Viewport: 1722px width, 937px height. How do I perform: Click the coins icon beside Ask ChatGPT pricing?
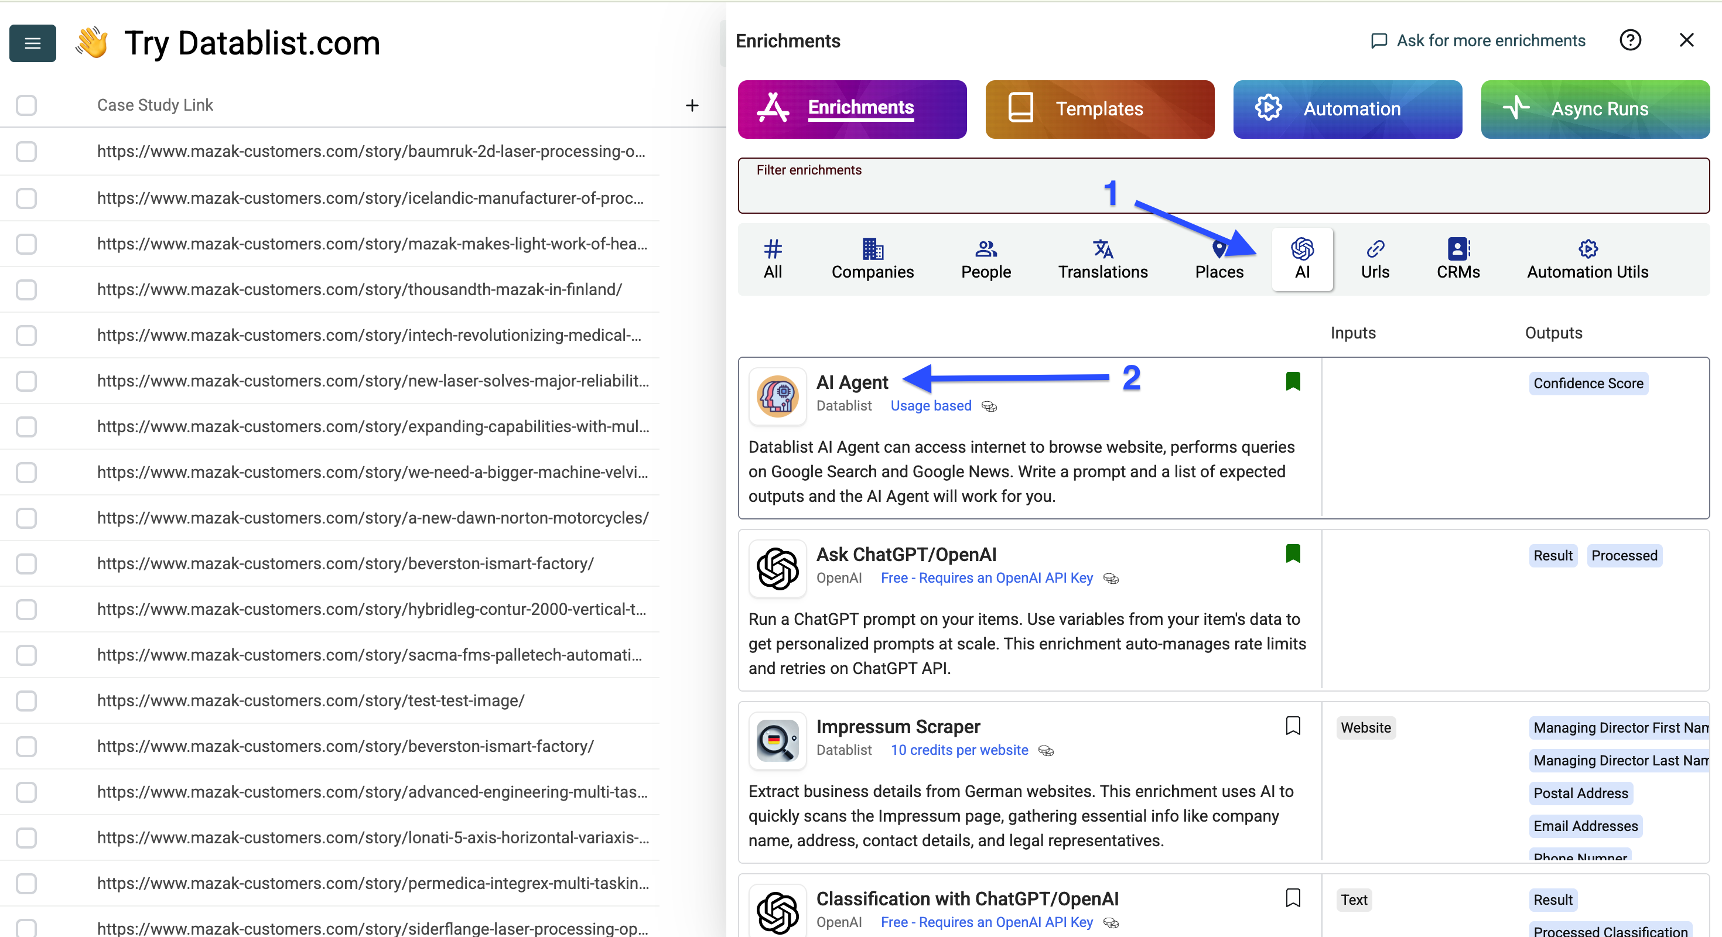[x=1111, y=579]
